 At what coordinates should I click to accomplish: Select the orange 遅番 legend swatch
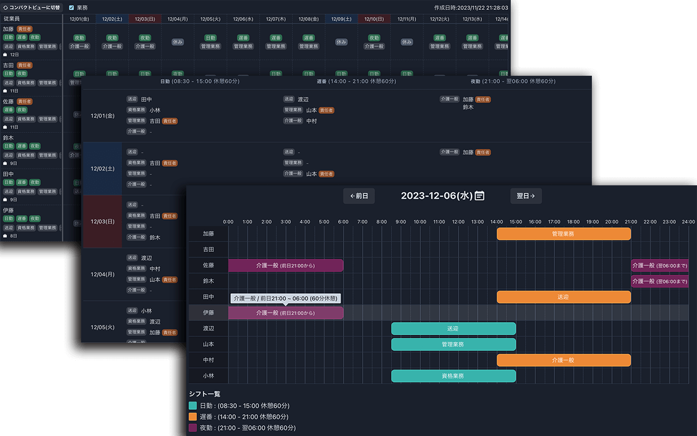[193, 417]
